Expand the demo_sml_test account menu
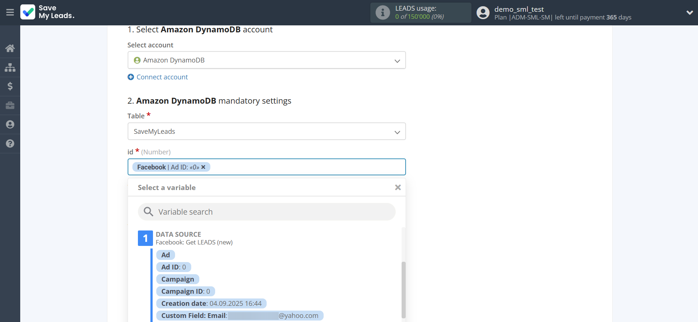698x322 pixels. (x=690, y=12)
